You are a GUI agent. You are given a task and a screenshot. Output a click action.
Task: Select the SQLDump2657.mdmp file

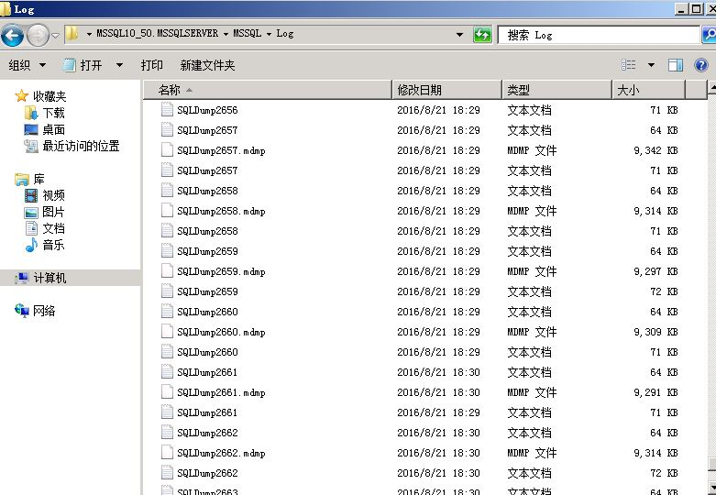pyautogui.click(x=221, y=150)
